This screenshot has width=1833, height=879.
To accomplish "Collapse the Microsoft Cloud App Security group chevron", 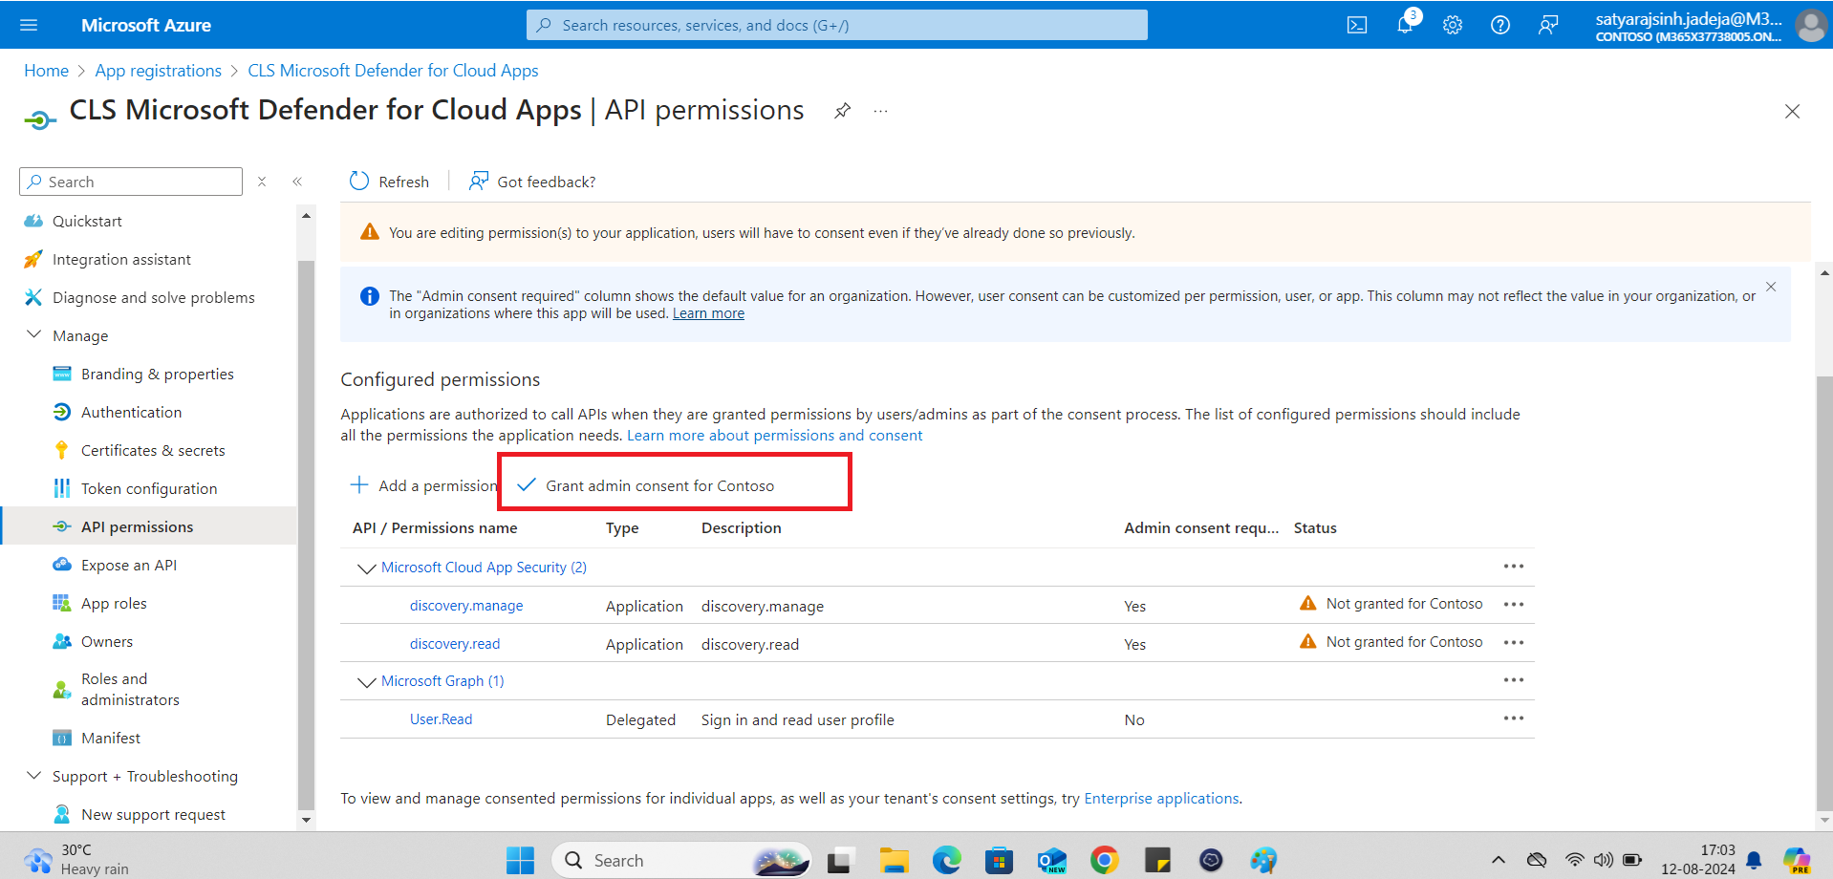I will pos(365,568).
